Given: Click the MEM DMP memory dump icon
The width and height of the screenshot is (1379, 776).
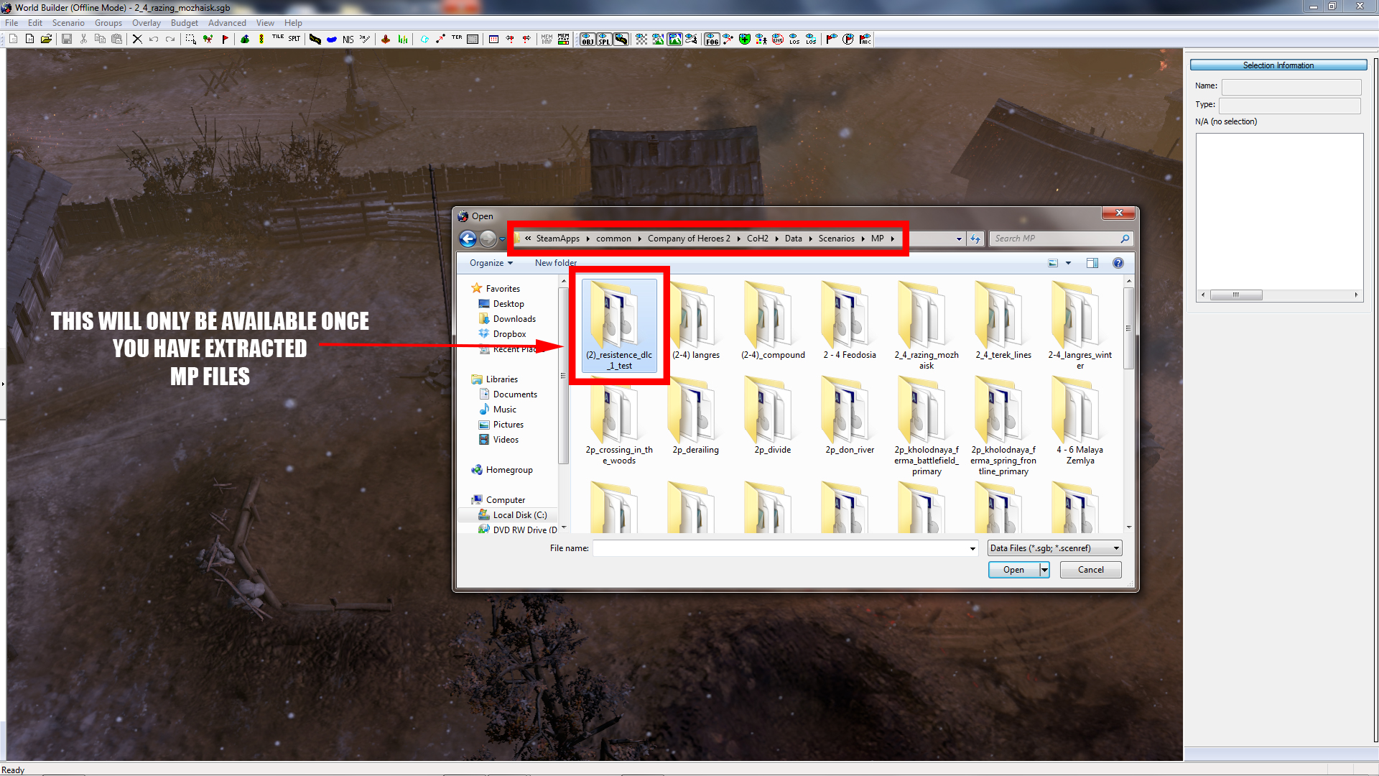Looking at the screenshot, I should pos(547,39).
